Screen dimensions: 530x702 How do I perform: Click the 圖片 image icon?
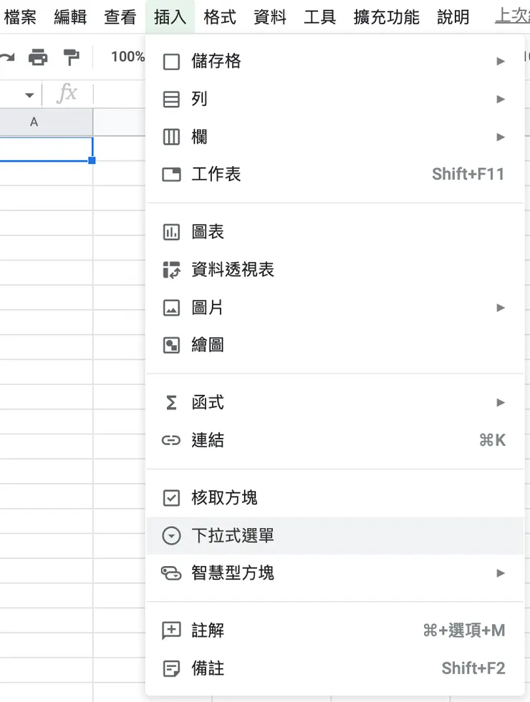click(171, 308)
